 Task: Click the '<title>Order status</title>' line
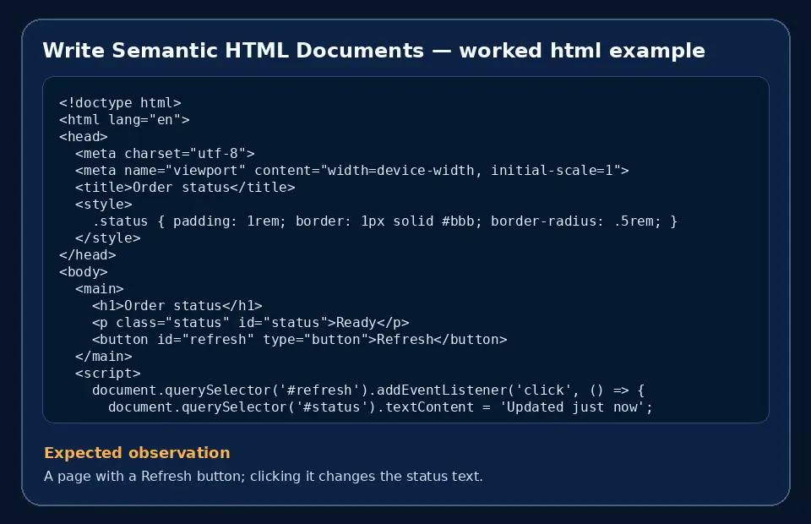coord(185,188)
